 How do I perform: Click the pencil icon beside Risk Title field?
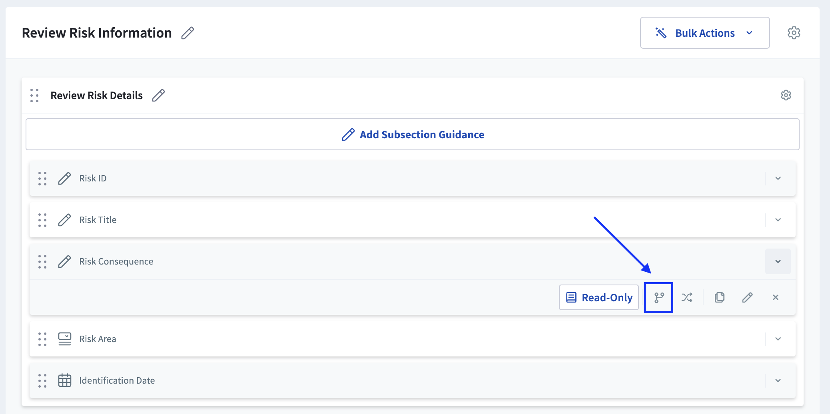click(x=64, y=220)
